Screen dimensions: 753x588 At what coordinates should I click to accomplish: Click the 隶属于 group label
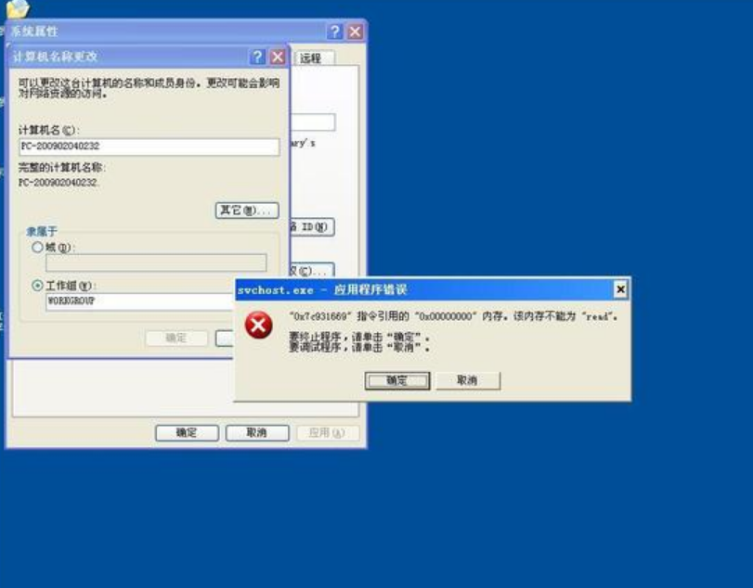tap(42, 232)
